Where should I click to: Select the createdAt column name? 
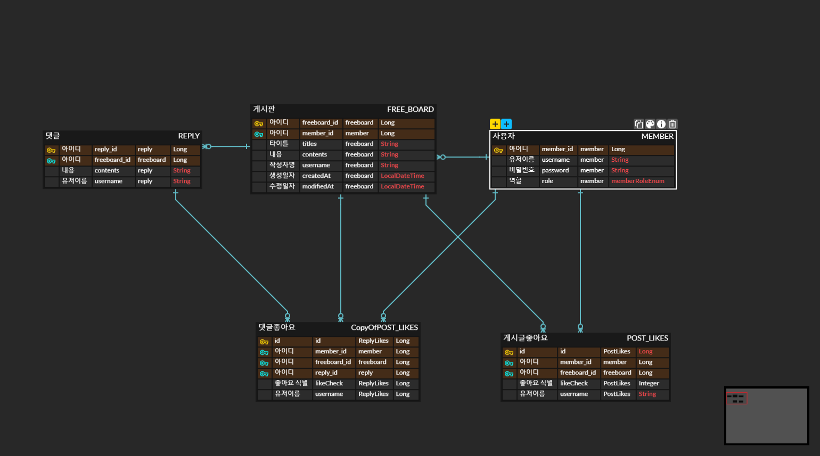[x=321, y=176]
